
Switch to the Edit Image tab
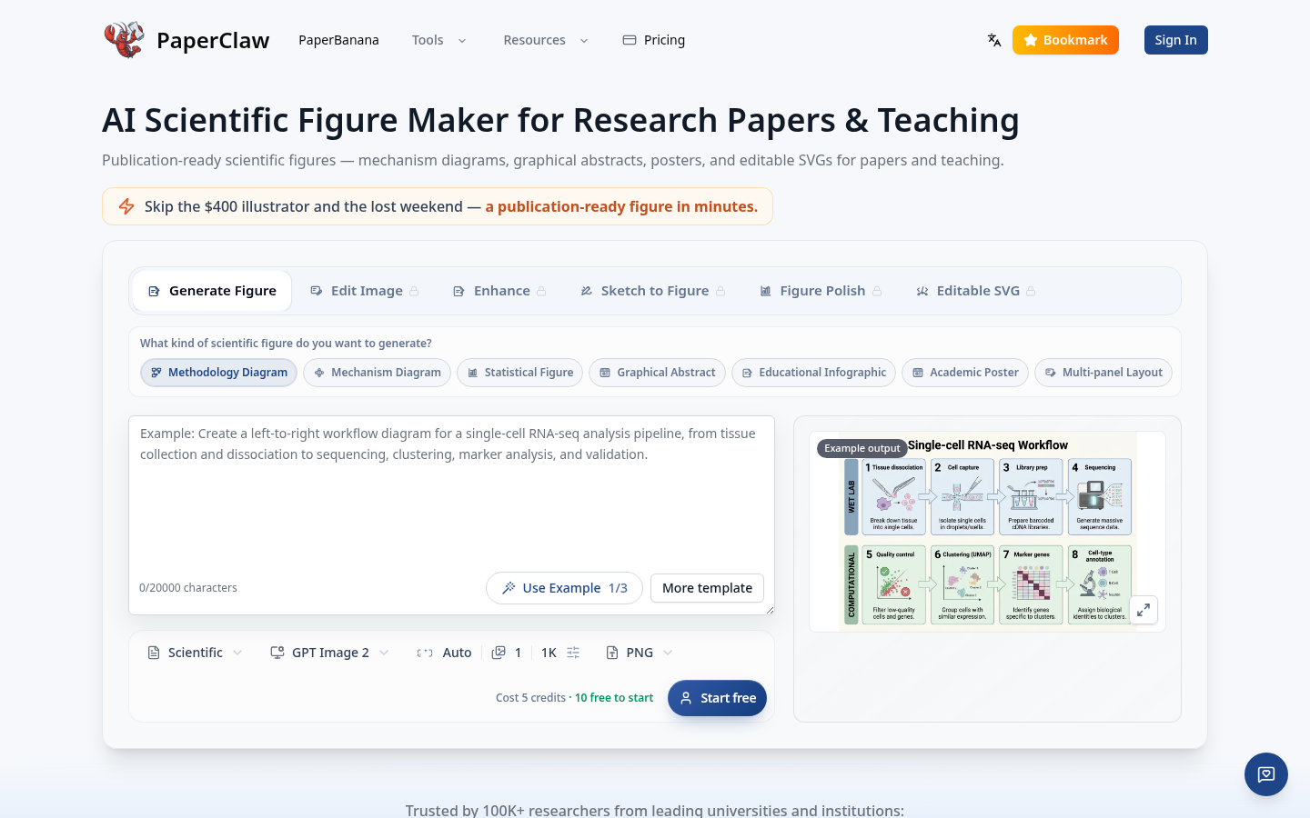pyautogui.click(x=365, y=291)
